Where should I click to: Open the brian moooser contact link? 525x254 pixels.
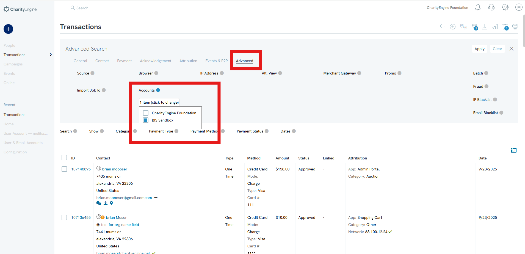115,169
